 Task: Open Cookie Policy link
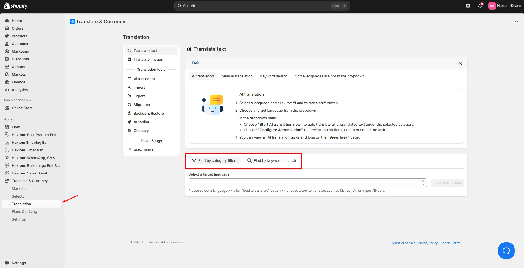point(450,243)
